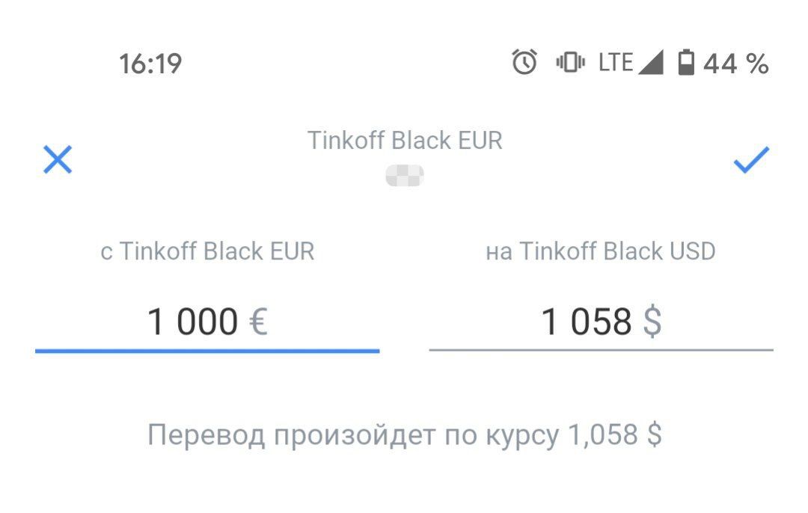The width and height of the screenshot is (808, 513).
Task: Tap the 'с Tinkoff Black EUR' source label
Action: 207,252
